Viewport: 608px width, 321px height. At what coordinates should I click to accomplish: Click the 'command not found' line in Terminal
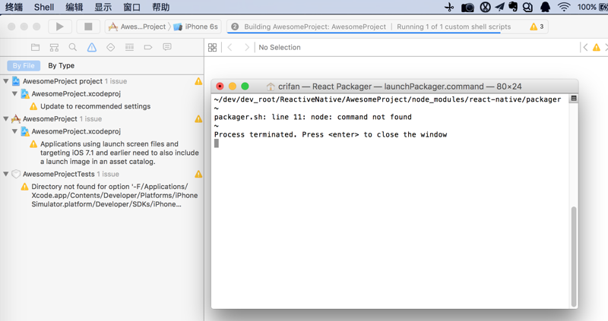point(313,117)
